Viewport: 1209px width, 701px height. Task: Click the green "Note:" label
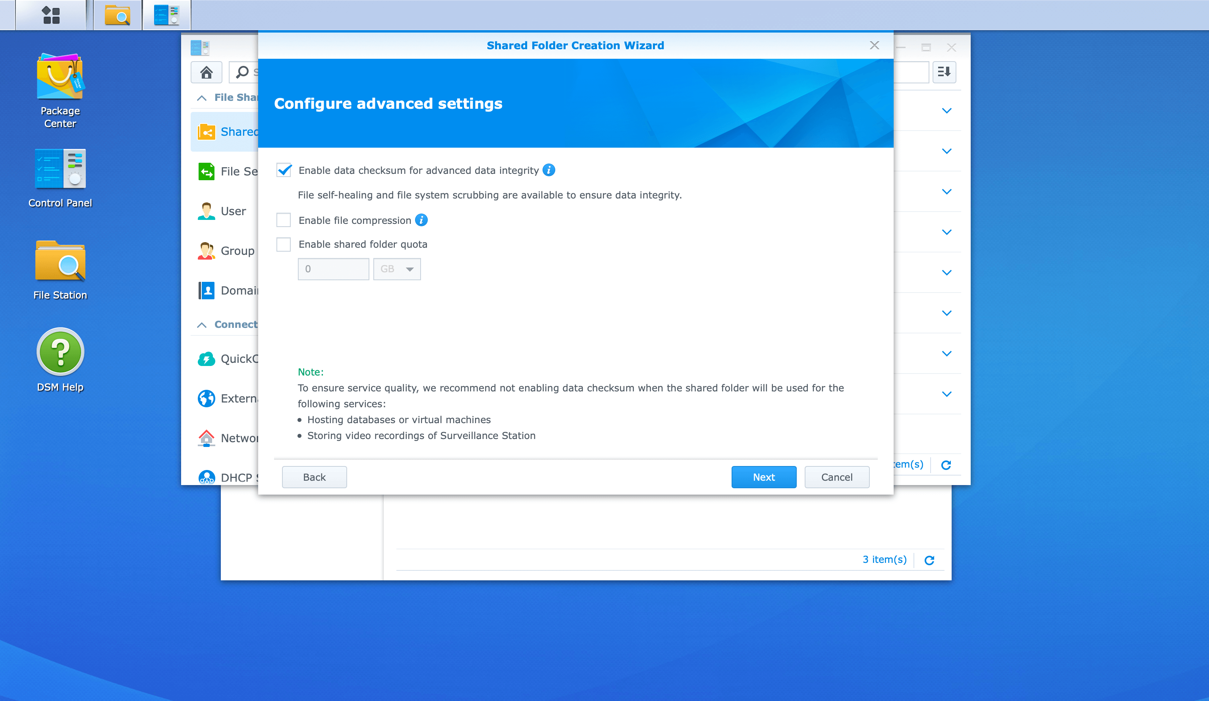pos(311,372)
